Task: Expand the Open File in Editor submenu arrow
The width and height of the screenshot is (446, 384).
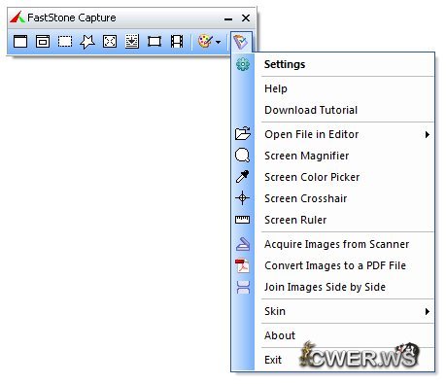Action: pyautogui.click(x=428, y=134)
